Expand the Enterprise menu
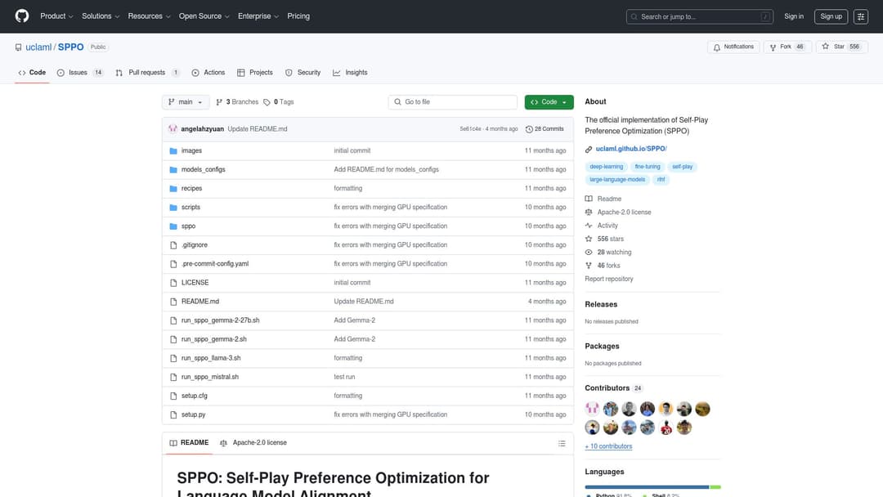This screenshot has height=497, width=883. (x=258, y=16)
